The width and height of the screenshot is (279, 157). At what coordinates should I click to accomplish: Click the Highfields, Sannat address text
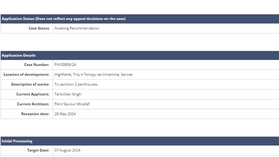click(x=93, y=74)
